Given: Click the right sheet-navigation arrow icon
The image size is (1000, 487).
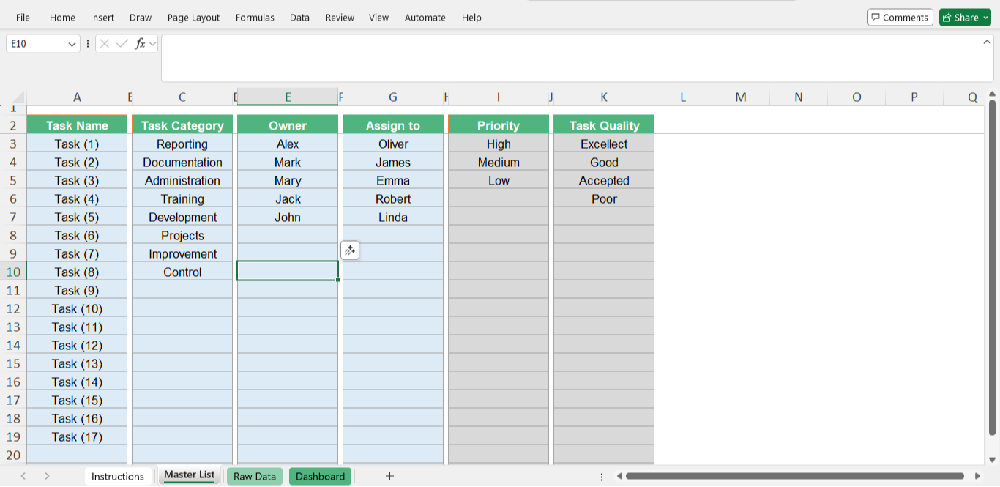Looking at the screenshot, I should tap(45, 476).
